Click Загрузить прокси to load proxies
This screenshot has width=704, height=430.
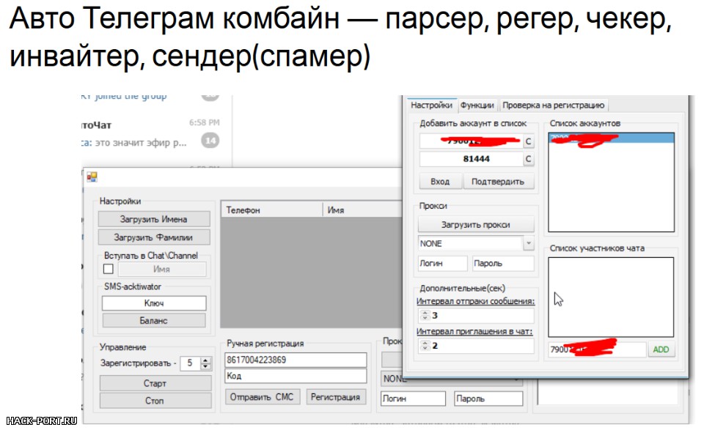[475, 223]
